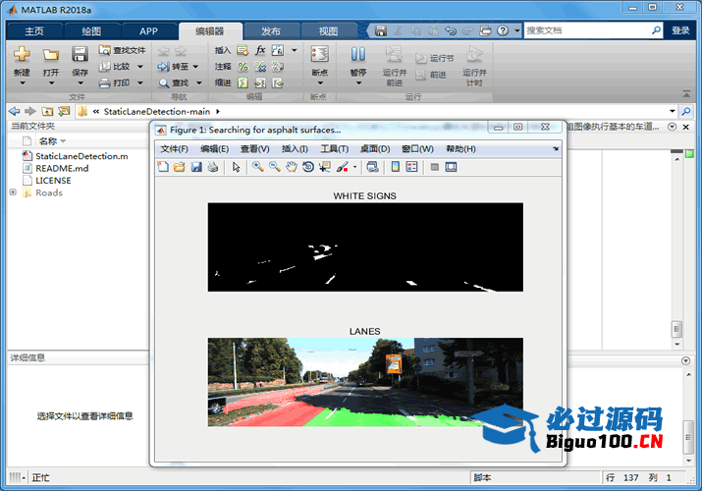Click the 登录 (Sign In) link
The image size is (702, 491).
point(680,30)
